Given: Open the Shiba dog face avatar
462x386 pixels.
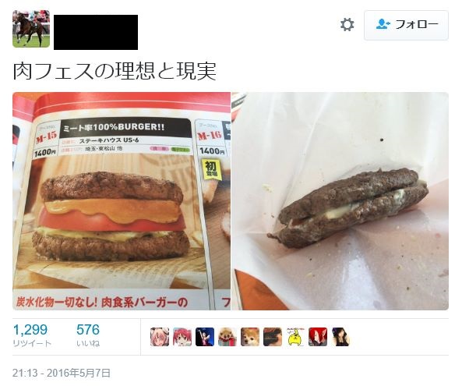Looking at the screenshot, I should tap(250, 336).
